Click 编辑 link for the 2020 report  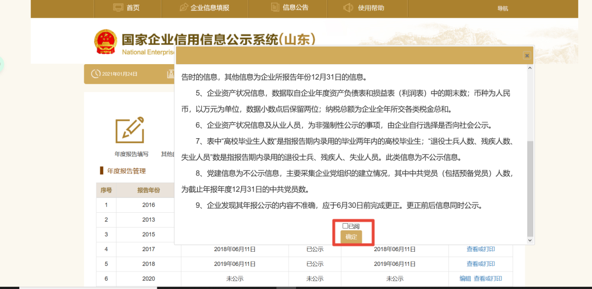point(465,279)
